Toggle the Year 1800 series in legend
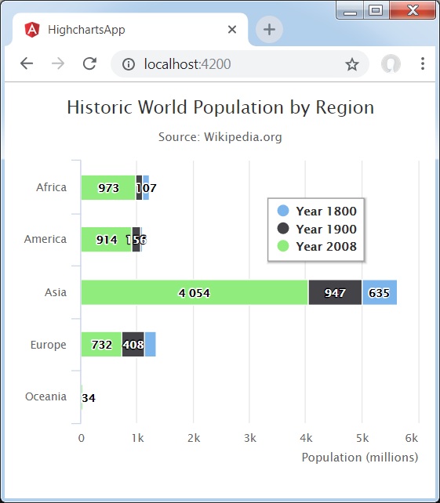This screenshot has height=503, width=440. pyautogui.click(x=317, y=211)
